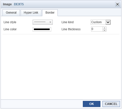Decrease line thickness with the down arrow
The height and width of the screenshot is (109, 122).
click(104, 30)
